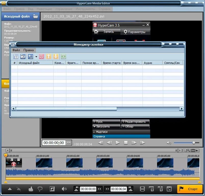Click the Play button in player controls
This screenshot has height=196, width=205.
click(x=118, y=143)
